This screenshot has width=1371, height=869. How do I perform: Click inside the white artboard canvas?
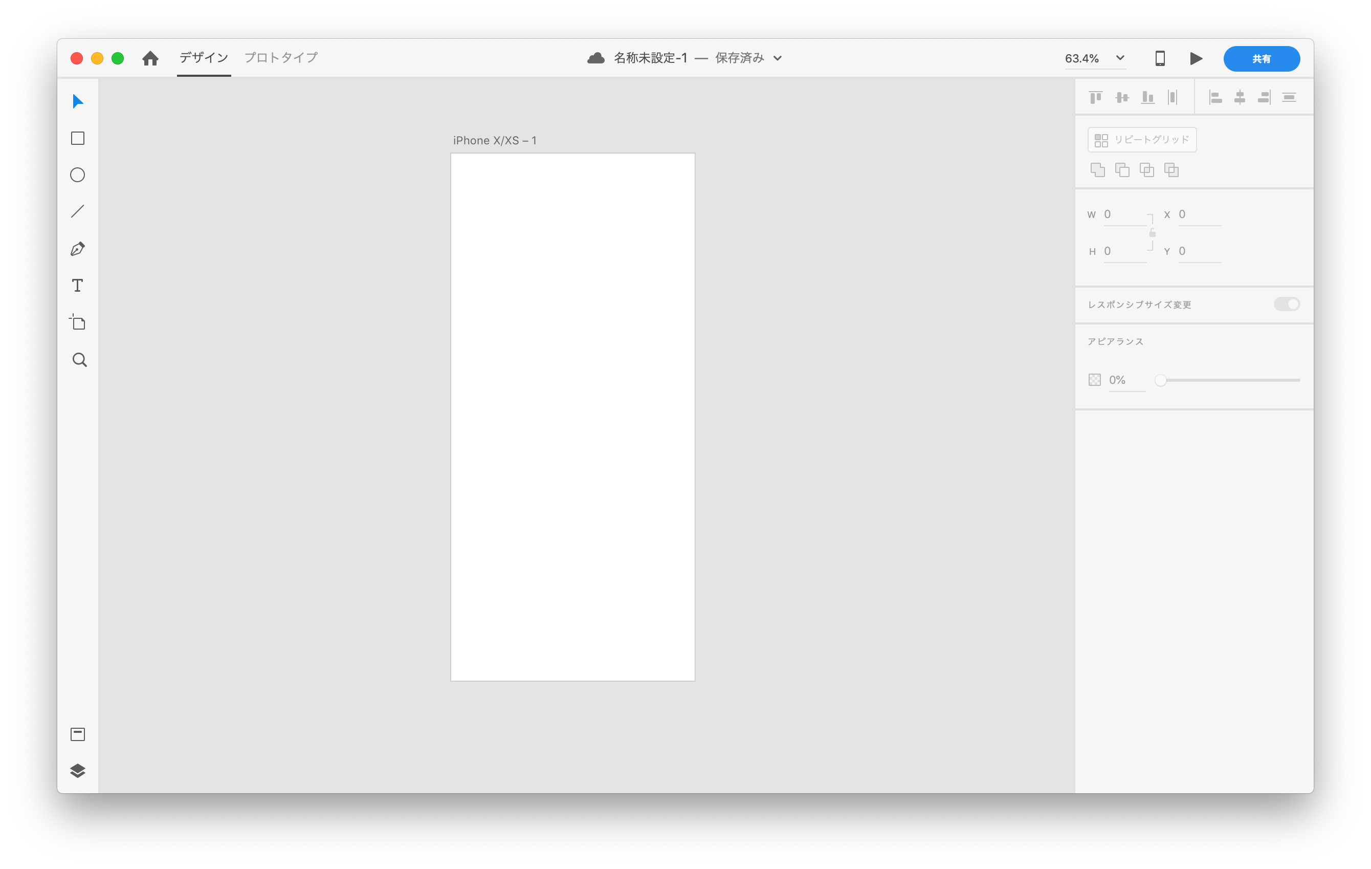(573, 417)
